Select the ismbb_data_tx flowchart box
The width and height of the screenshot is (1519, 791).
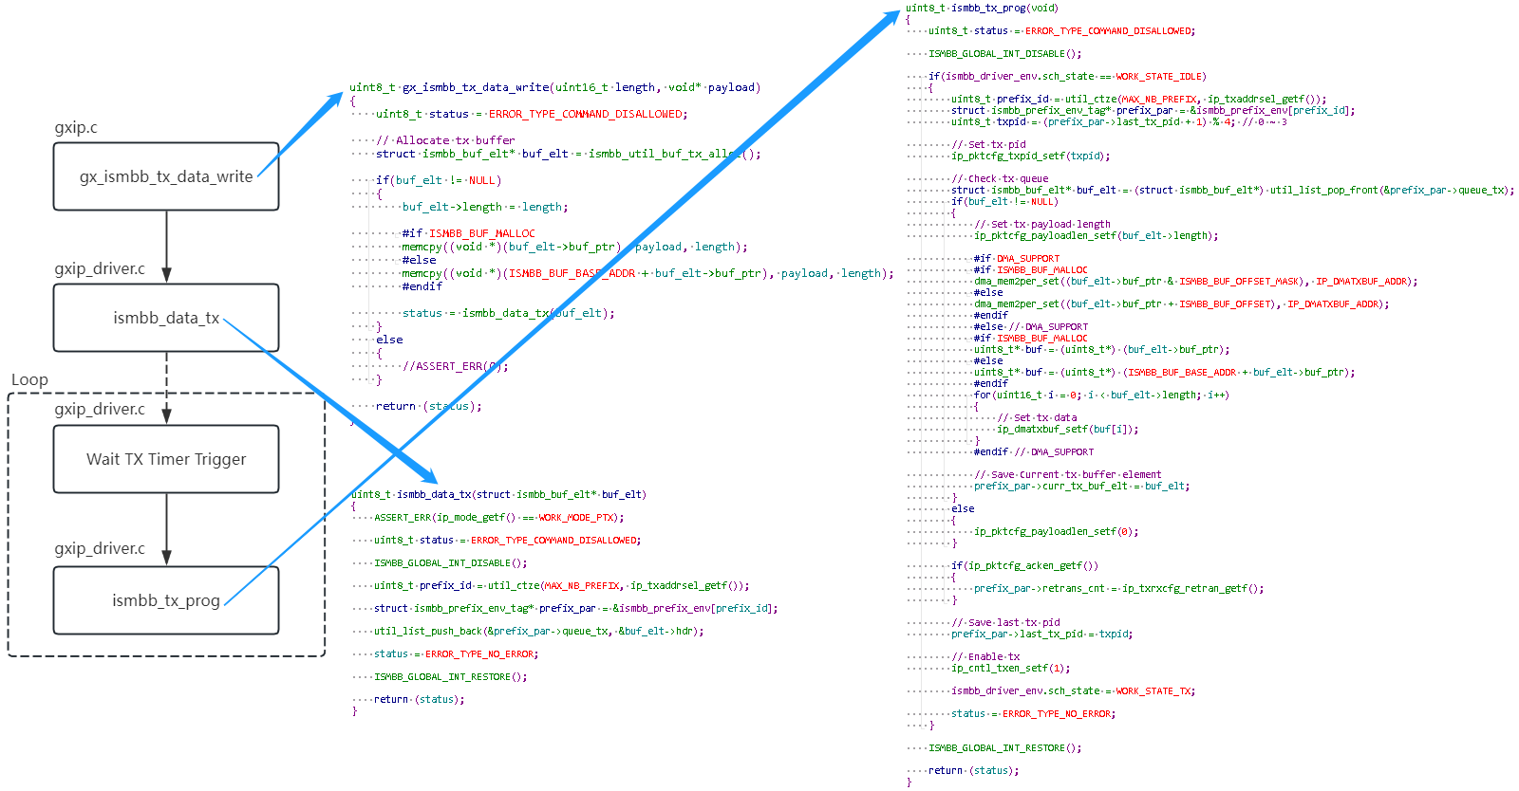tap(166, 318)
